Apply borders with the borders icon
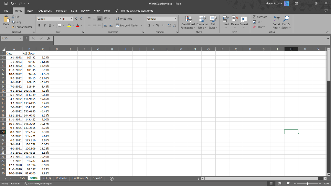 [59, 26]
